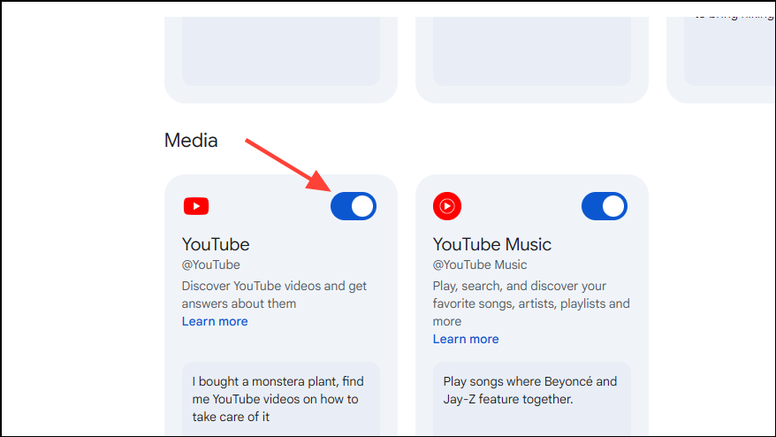
Task: Click the YouTube Music circular logo icon
Action: [447, 206]
